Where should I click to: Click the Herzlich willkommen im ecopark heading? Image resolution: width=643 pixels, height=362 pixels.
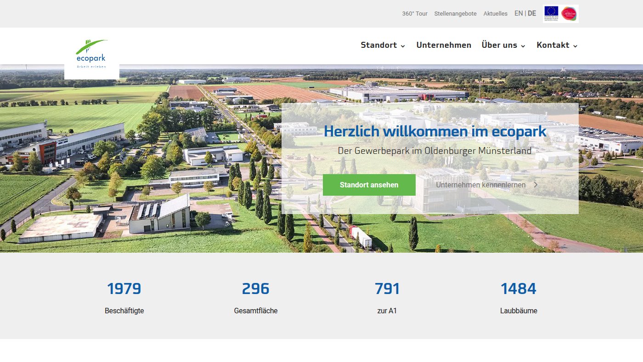(x=435, y=131)
